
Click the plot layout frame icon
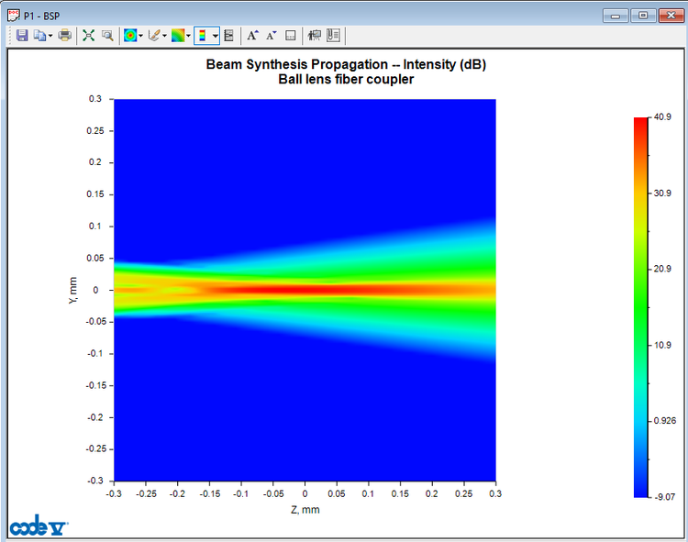[291, 36]
